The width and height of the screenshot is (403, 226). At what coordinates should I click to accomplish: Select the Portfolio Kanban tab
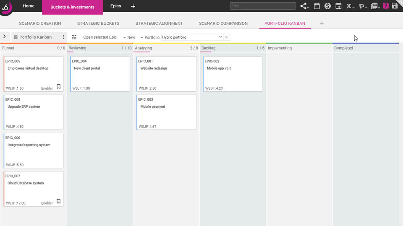tap(285, 23)
